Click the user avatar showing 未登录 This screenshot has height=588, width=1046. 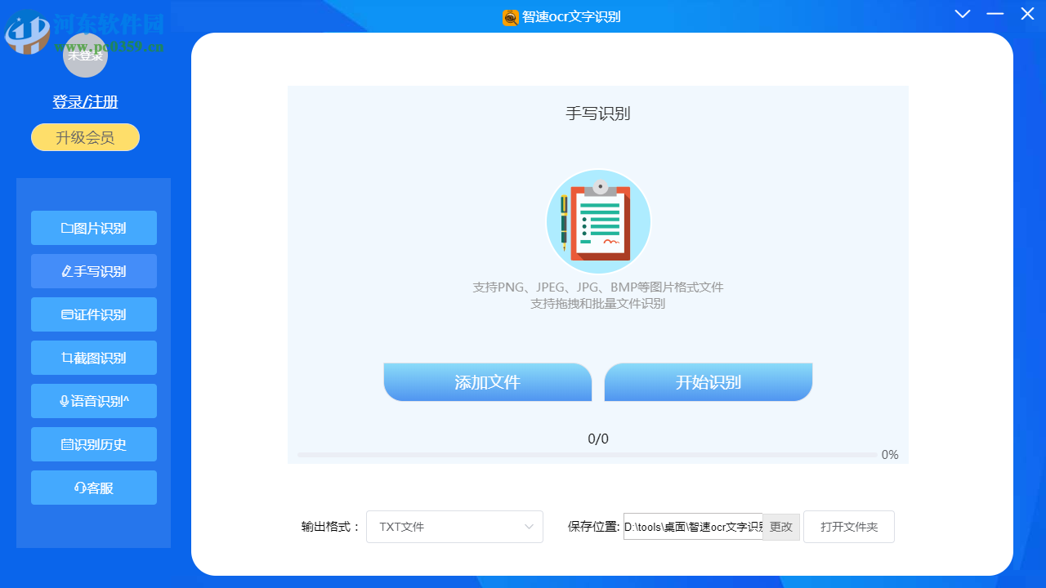(x=85, y=56)
